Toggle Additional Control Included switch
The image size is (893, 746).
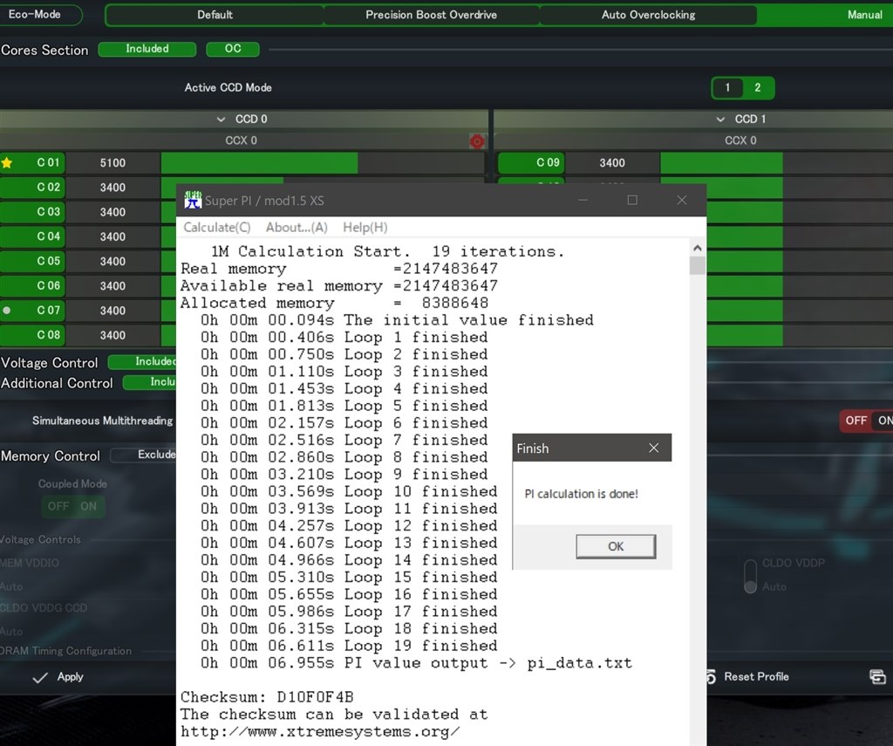(x=150, y=382)
